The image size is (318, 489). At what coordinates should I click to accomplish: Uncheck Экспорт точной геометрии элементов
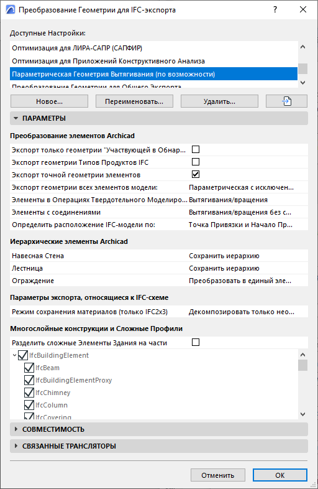(196, 174)
